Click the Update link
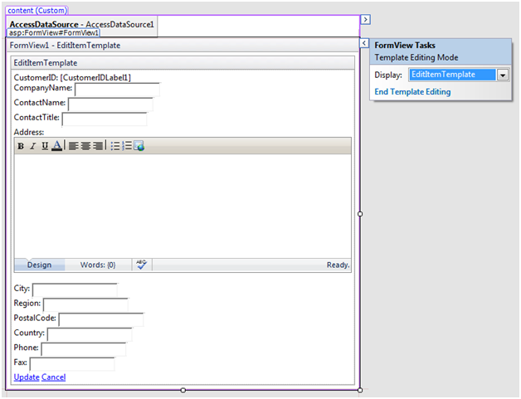 (x=26, y=377)
